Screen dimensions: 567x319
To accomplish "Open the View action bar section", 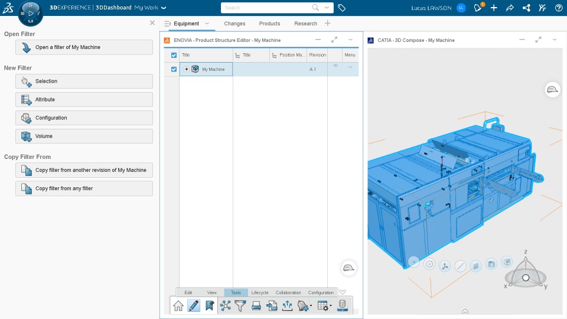I will tap(212, 292).
